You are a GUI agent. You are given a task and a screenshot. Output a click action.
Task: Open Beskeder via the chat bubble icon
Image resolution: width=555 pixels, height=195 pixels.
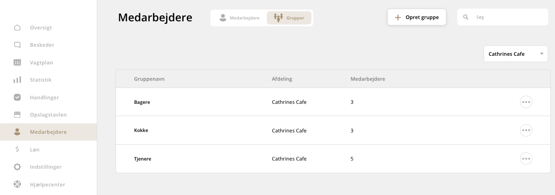tap(17, 45)
